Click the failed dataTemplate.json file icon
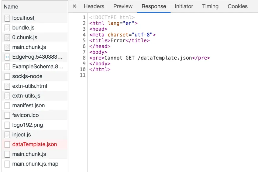 (x=7, y=144)
